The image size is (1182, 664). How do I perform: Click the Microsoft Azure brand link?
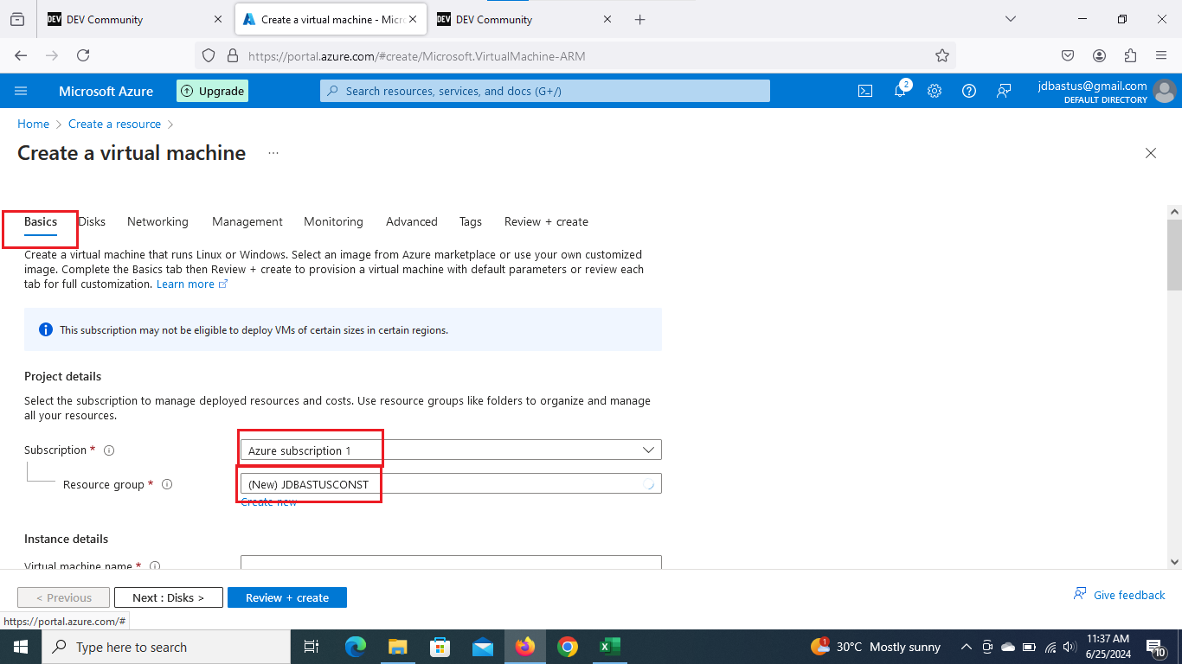tap(106, 91)
